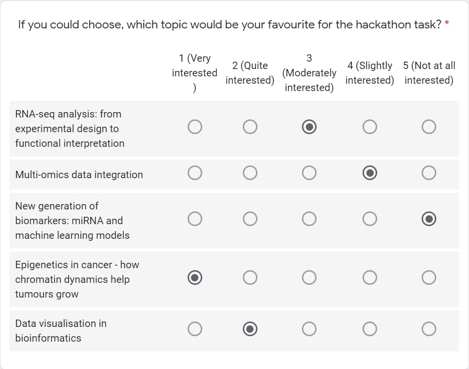
Task: Select 'Very interested' for RNA-seq analysis
Action: click(195, 127)
